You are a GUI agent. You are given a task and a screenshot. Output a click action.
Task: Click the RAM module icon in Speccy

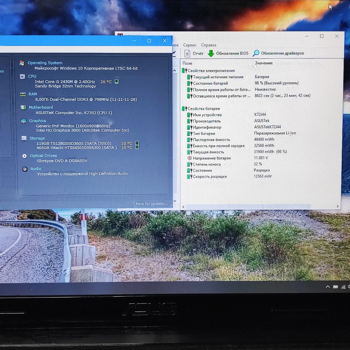pos(23,94)
